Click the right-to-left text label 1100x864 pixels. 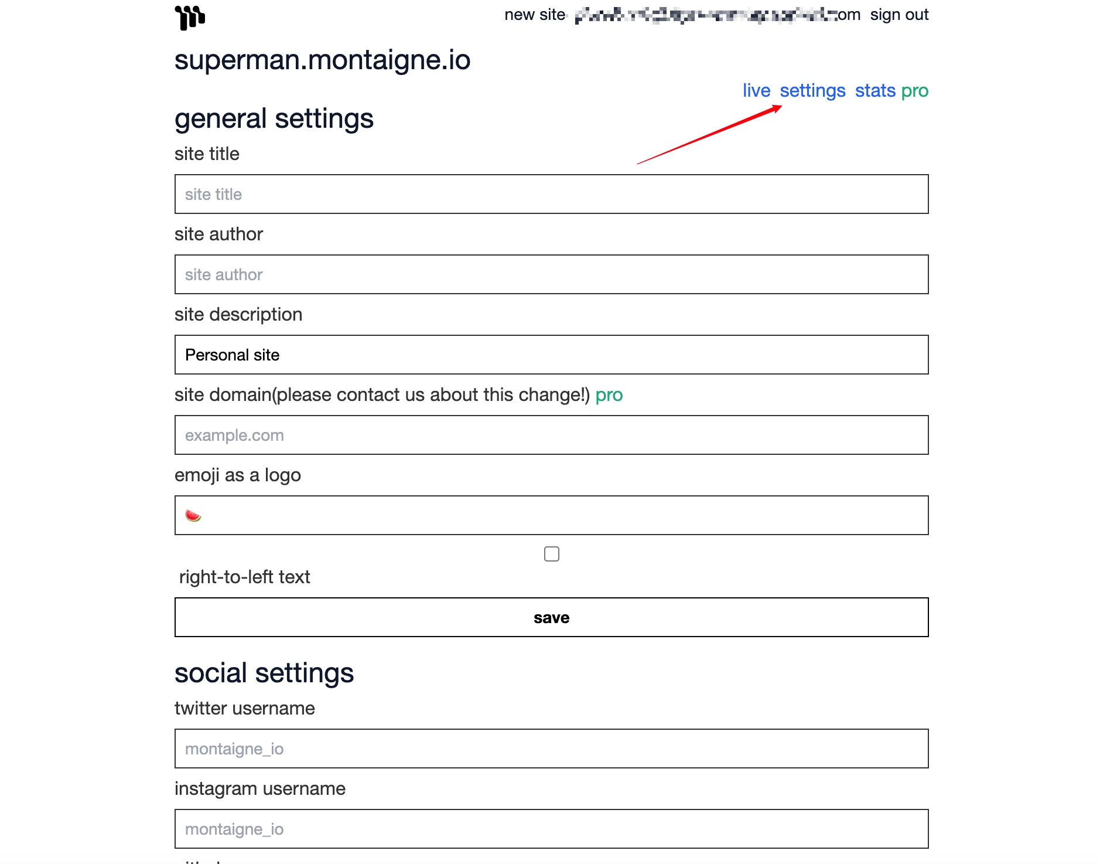click(244, 577)
